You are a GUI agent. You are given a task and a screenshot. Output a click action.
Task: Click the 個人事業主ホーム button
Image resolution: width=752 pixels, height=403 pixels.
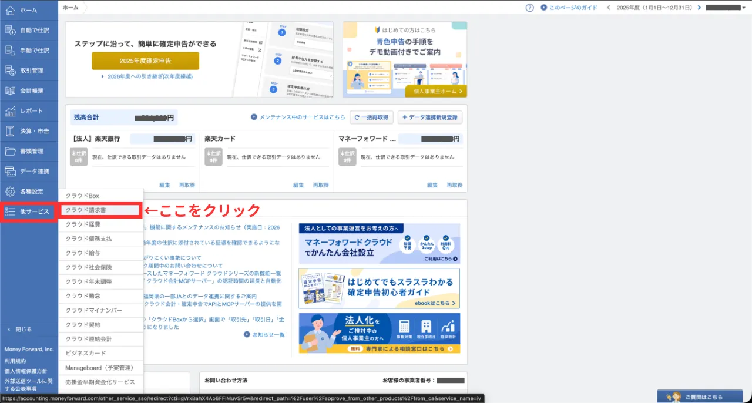coord(436,91)
